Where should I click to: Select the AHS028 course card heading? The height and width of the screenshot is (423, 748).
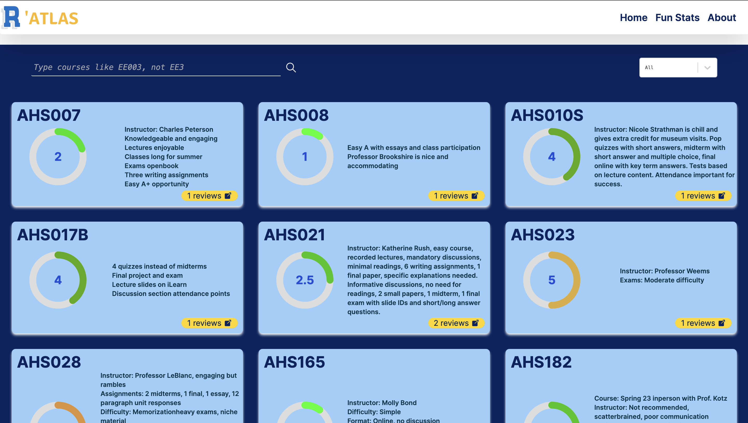coord(49,362)
